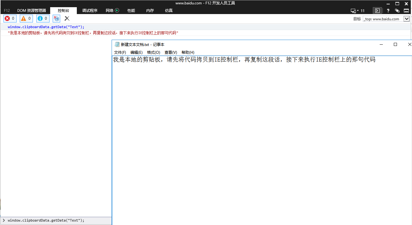Image resolution: width=412 pixels, height=225 pixels.
Task: Click the red clipboard string result in the console
Action: click(93, 33)
